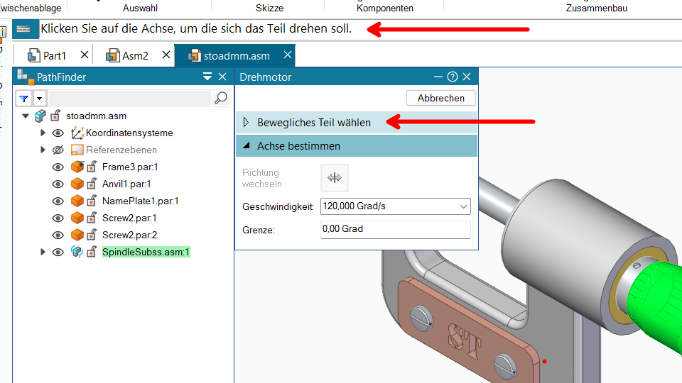This screenshot has height=383, width=682.
Task: Click the prompt bar keyboard icon
Action: click(23, 29)
